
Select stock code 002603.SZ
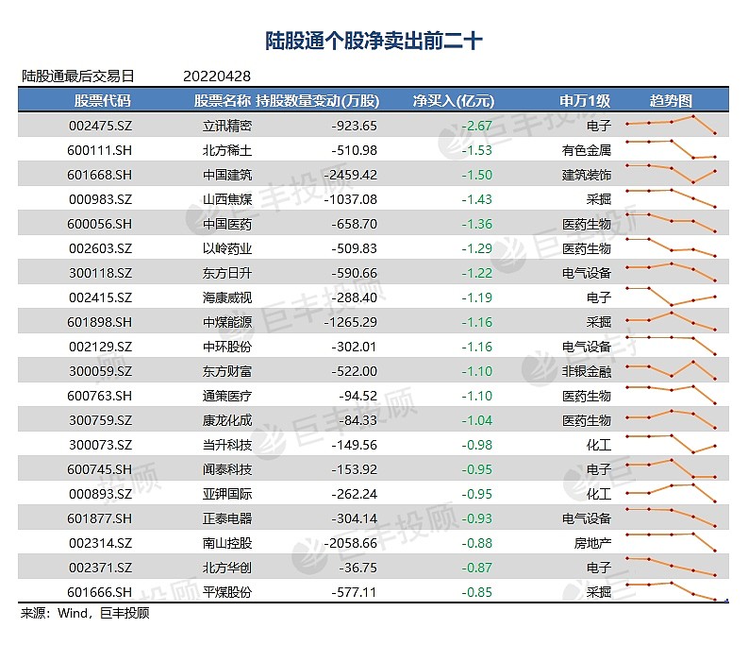click(x=100, y=248)
